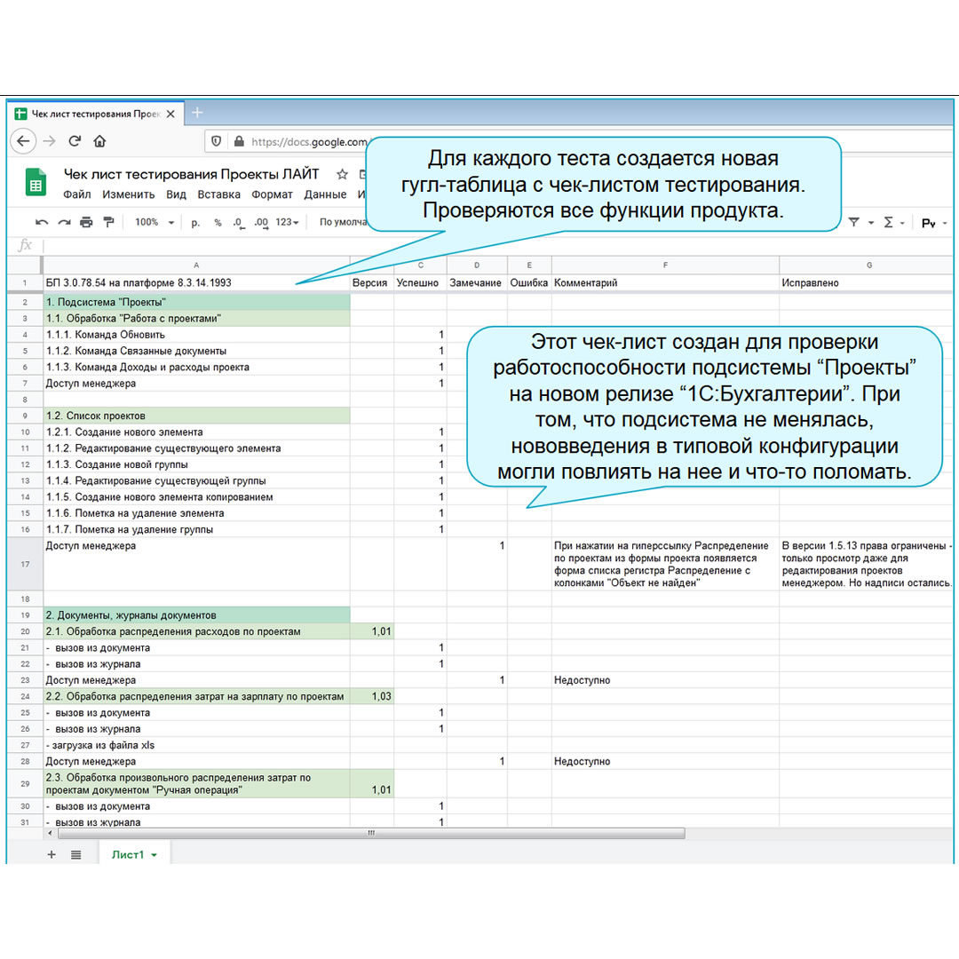Click the document title Чек лист тестирования Проекты ЛАЙТ
The image size is (959, 959).
(x=192, y=174)
